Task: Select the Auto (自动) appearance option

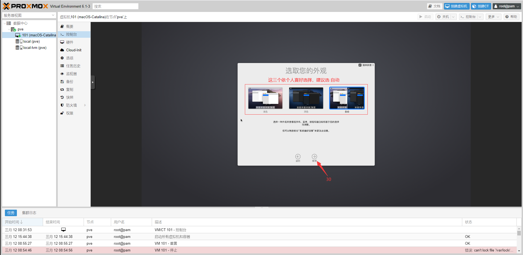Action: 347,98
